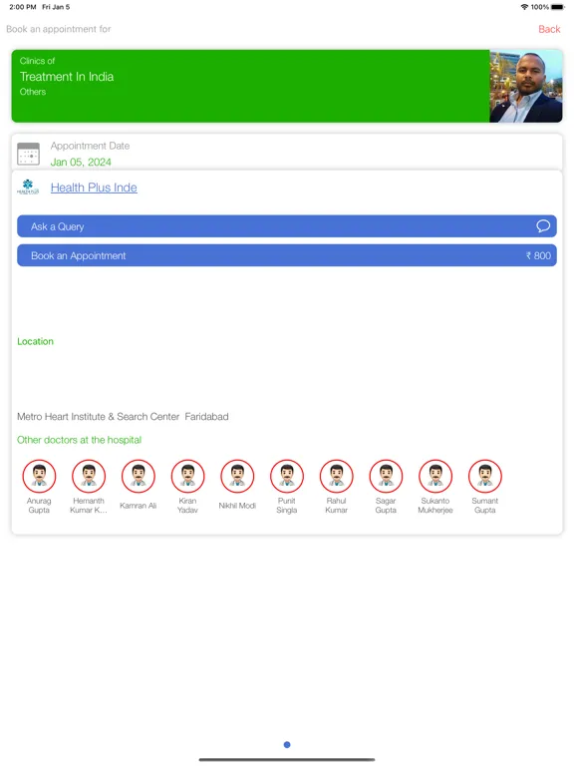Select doctor Sagar Gupta avatar
This screenshot has height=766, width=574.
click(x=386, y=476)
